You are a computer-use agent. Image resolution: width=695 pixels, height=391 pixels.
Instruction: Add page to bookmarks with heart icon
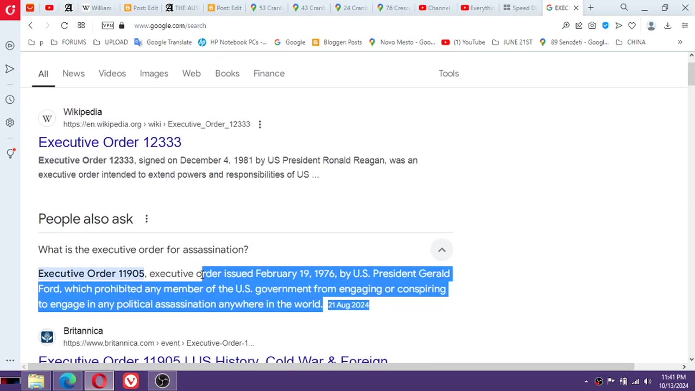632,26
